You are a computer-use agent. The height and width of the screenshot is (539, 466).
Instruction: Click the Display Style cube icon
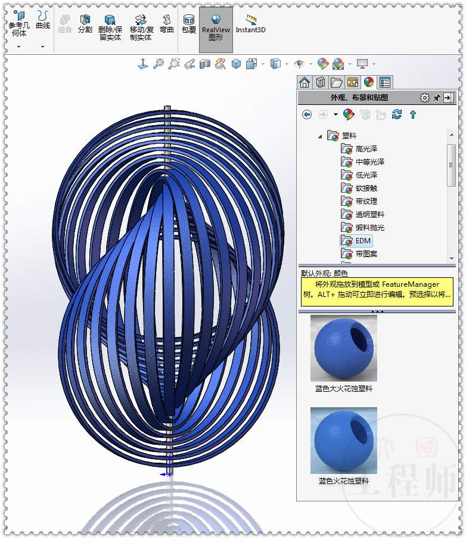[251, 64]
